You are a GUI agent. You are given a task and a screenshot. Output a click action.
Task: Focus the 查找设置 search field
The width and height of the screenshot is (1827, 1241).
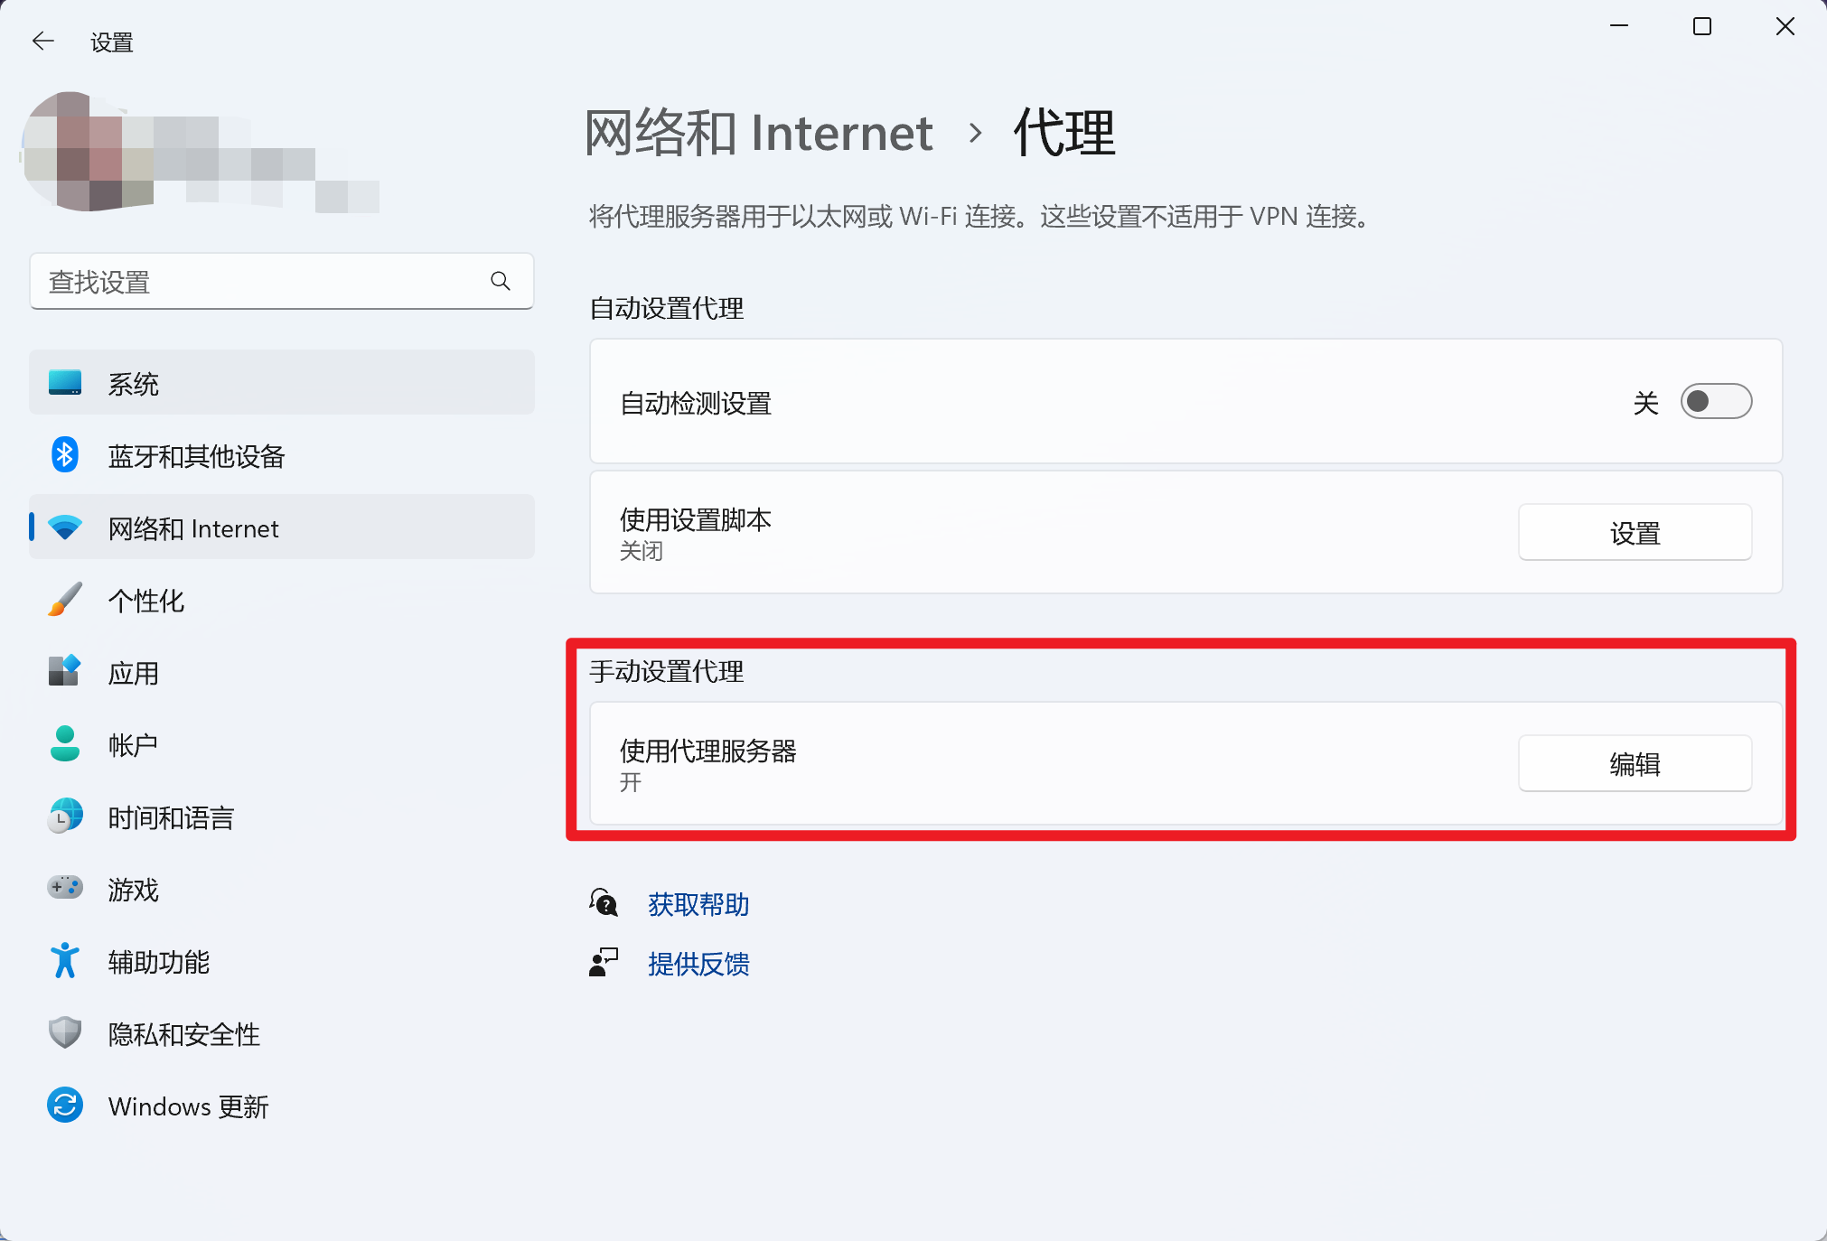[x=282, y=282]
